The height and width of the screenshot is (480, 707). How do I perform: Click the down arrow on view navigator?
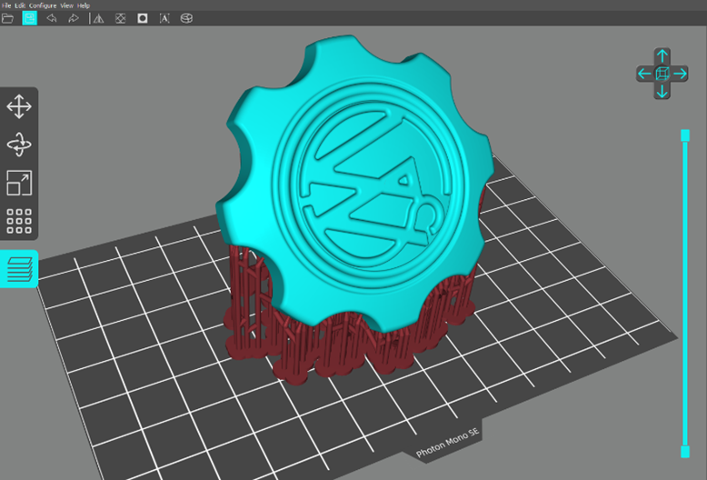(x=662, y=91)
